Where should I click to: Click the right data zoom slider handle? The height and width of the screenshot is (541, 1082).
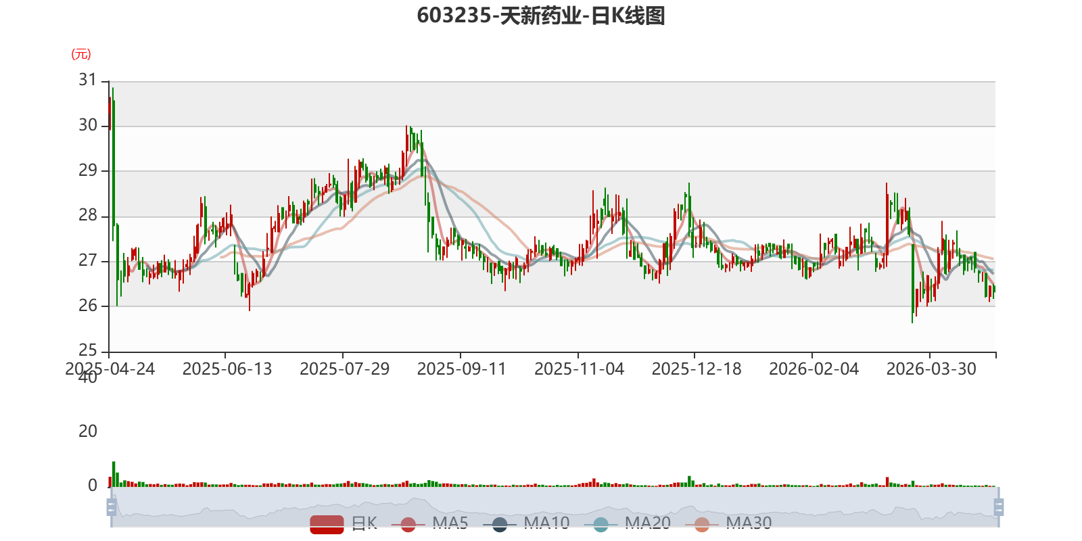click(999, 507)
